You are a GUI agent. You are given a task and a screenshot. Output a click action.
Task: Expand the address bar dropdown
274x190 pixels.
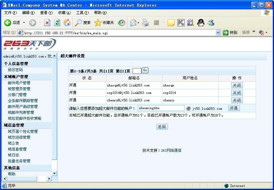pyautogui.click(x=218, y=33)
